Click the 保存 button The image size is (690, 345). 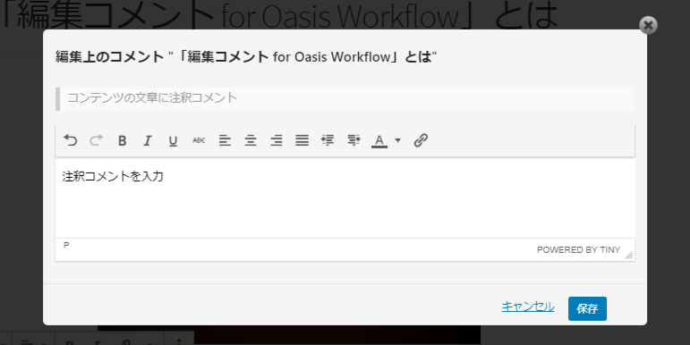coord(587,308)
